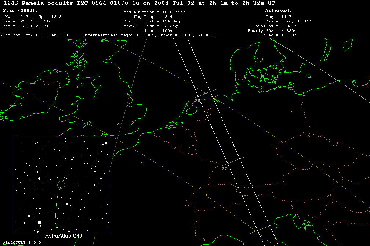This screenshot has width=370, height=246.
Task: Click the orange city marker in Belgium
Action: [x=174, y=135]
